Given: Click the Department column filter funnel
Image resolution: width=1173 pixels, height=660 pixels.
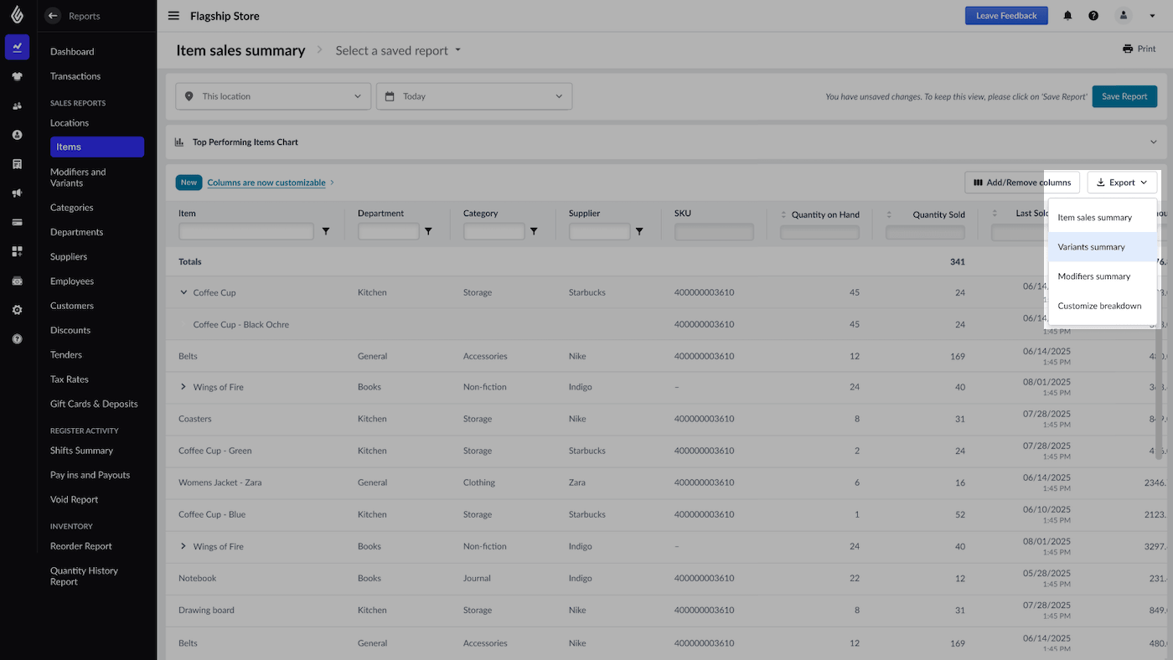Looking at the screenshot, I should click(428, 231).
